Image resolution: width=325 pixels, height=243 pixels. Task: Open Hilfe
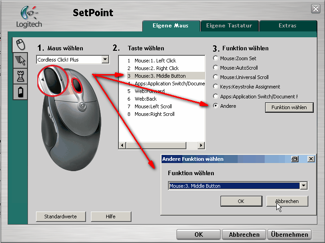point(111,216)
